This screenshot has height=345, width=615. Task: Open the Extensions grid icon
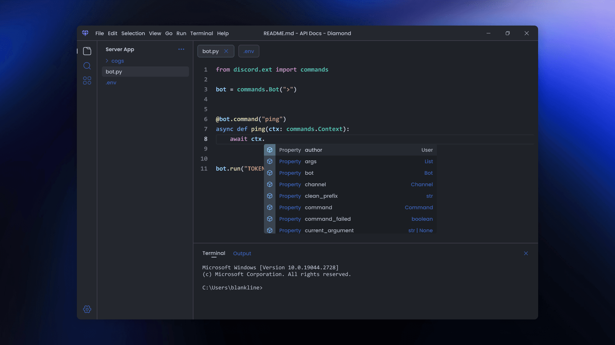[x=87, y=80]
